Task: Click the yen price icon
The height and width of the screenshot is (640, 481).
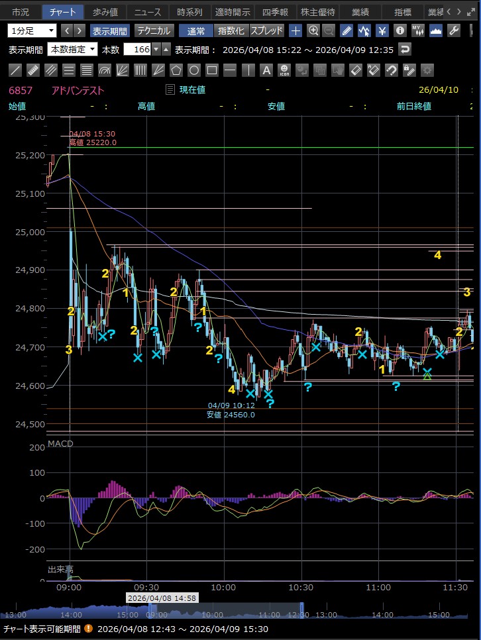Action: (x=382, y=30)
